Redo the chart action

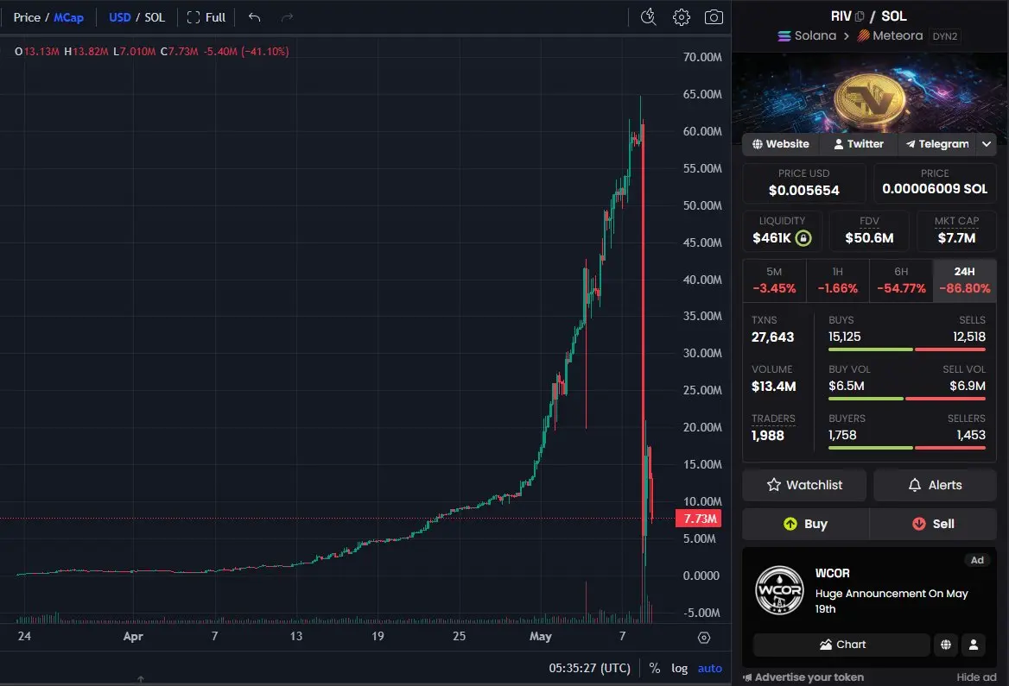287,17
